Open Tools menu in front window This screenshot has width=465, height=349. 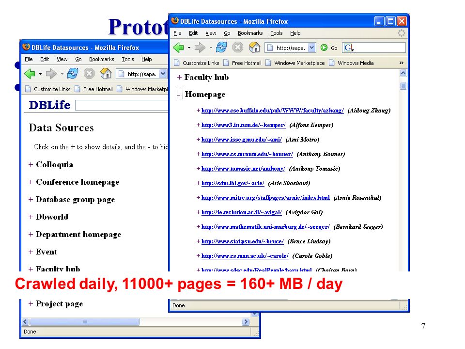(x=277, y=33)
